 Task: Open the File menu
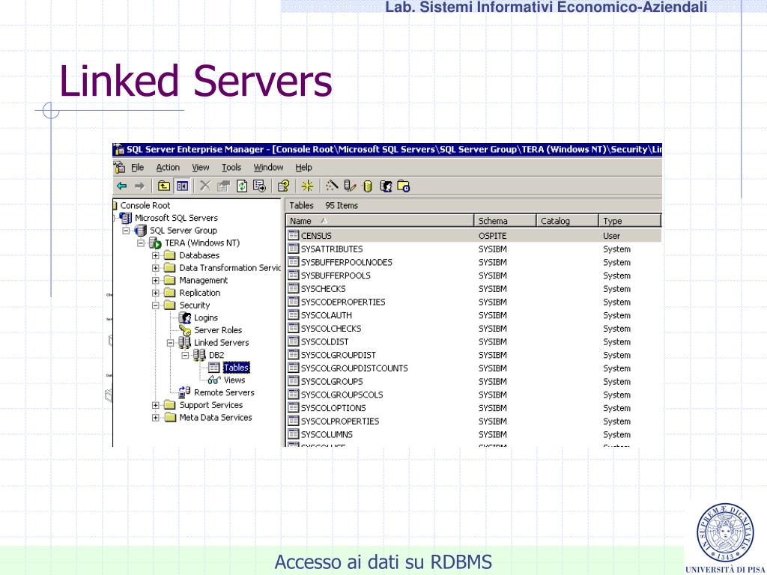coord(138,167)
